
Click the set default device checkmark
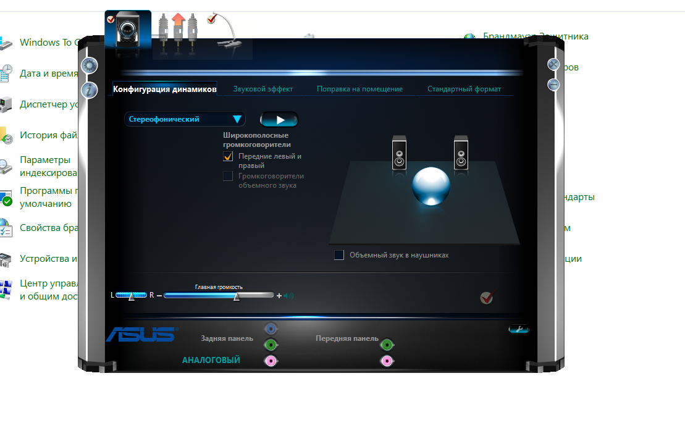487,297
